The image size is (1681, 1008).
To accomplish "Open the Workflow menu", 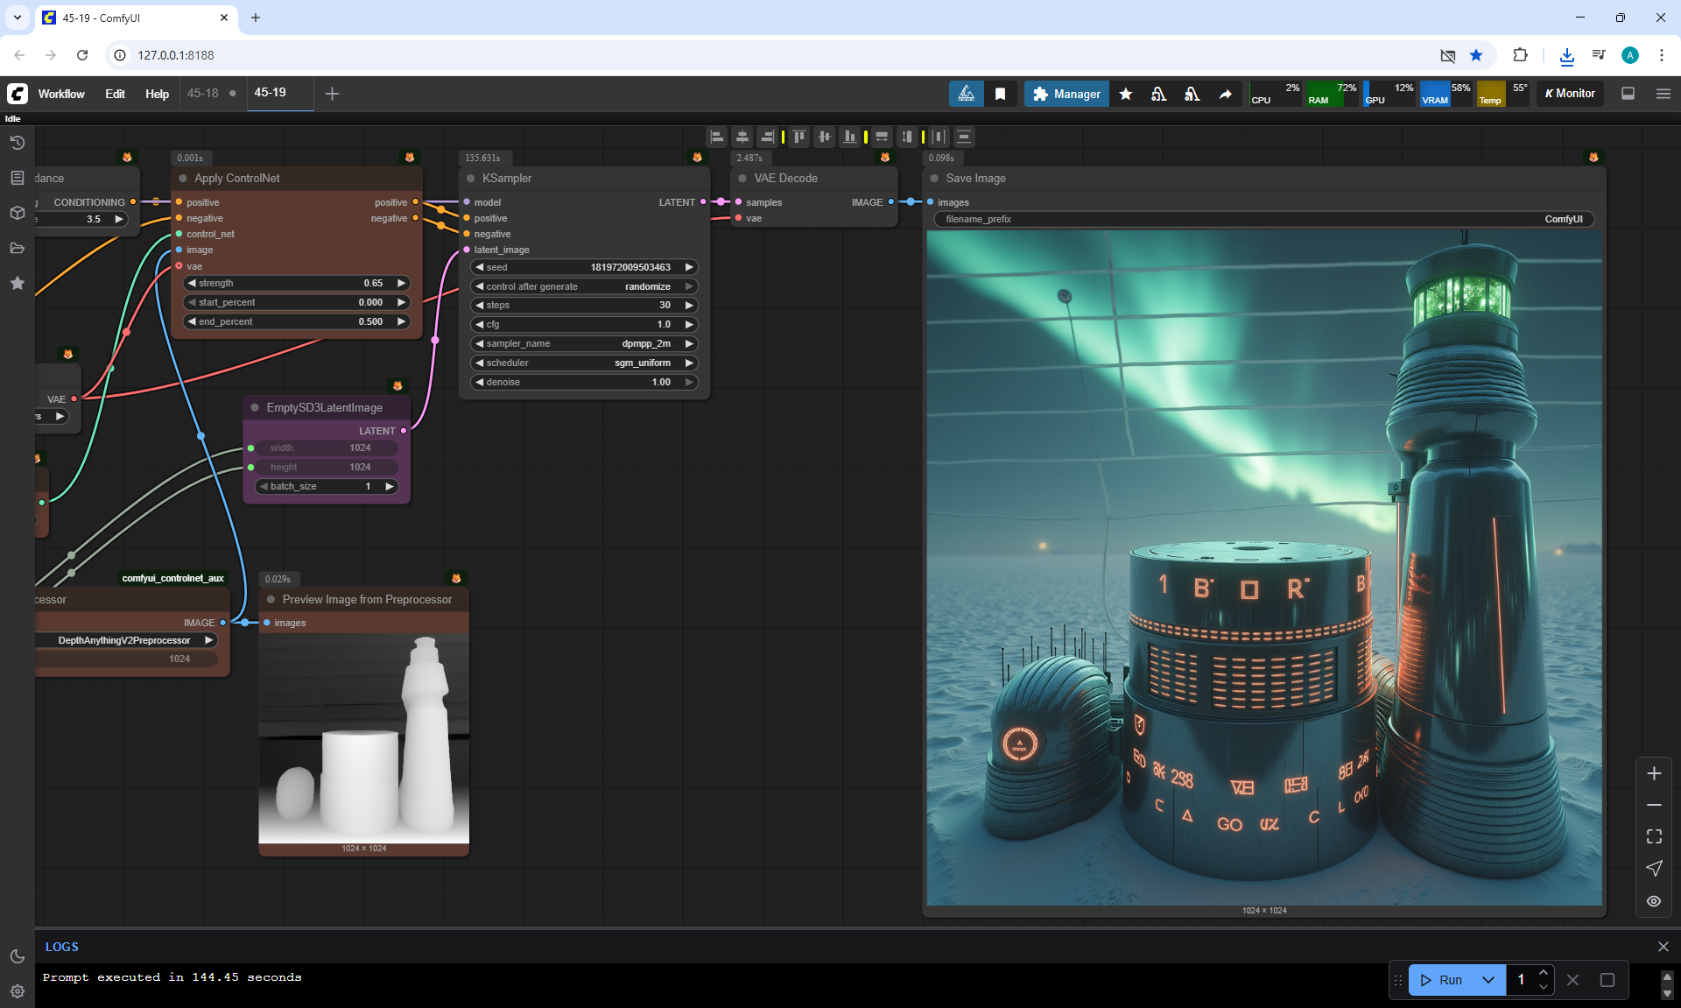I will tap(61, 94).
